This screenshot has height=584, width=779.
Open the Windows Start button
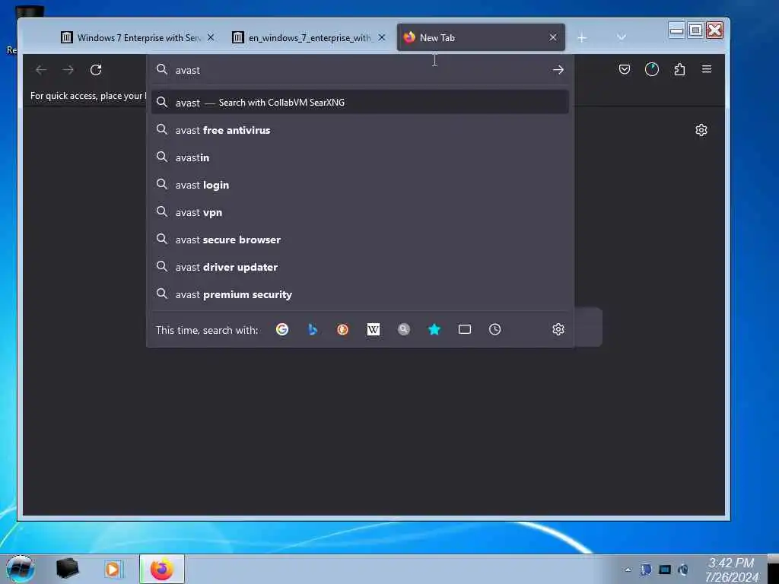(x=21, y=569)
